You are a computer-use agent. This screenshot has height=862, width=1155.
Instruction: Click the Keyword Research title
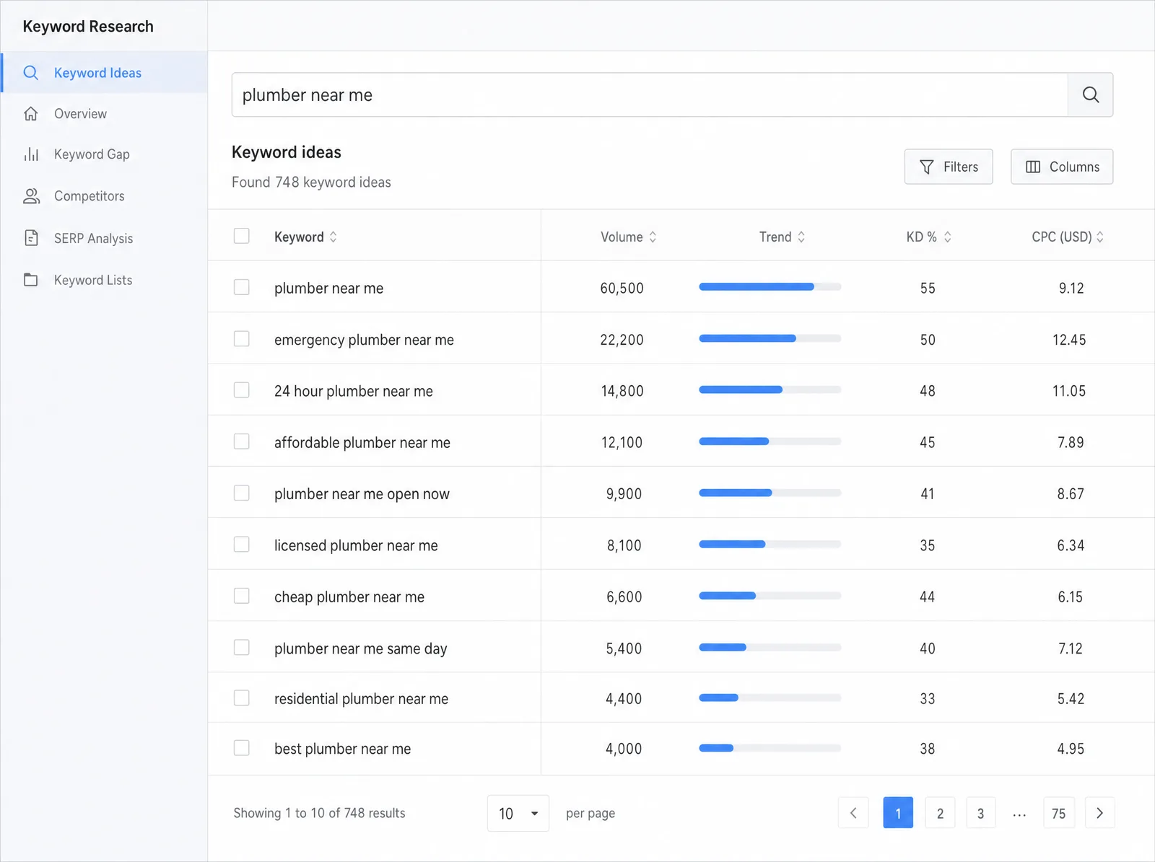(88, 27)
